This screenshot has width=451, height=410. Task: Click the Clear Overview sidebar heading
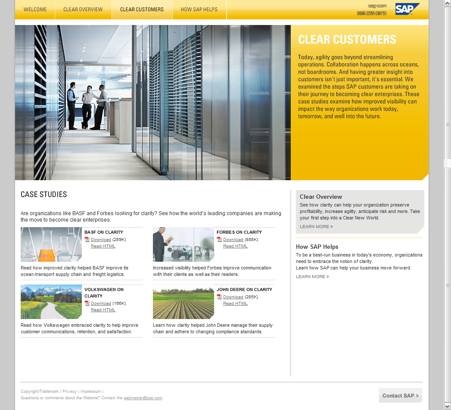click(321, 197)
